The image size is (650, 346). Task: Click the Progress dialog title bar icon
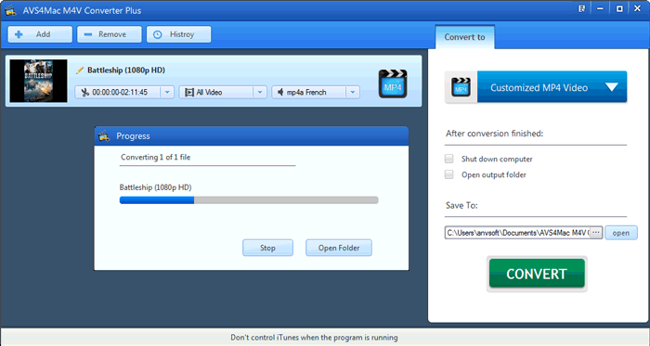[x=104, y=135]
